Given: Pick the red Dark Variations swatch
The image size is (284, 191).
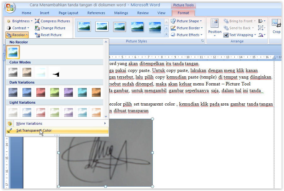Looking at the screenshot, I should 41,92.
